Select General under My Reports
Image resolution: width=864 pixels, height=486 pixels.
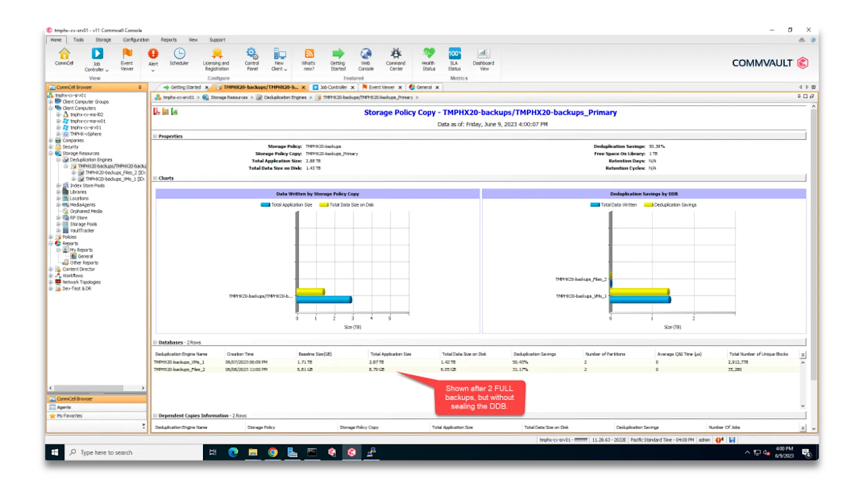pyautogui.click(x=85, y=256)
